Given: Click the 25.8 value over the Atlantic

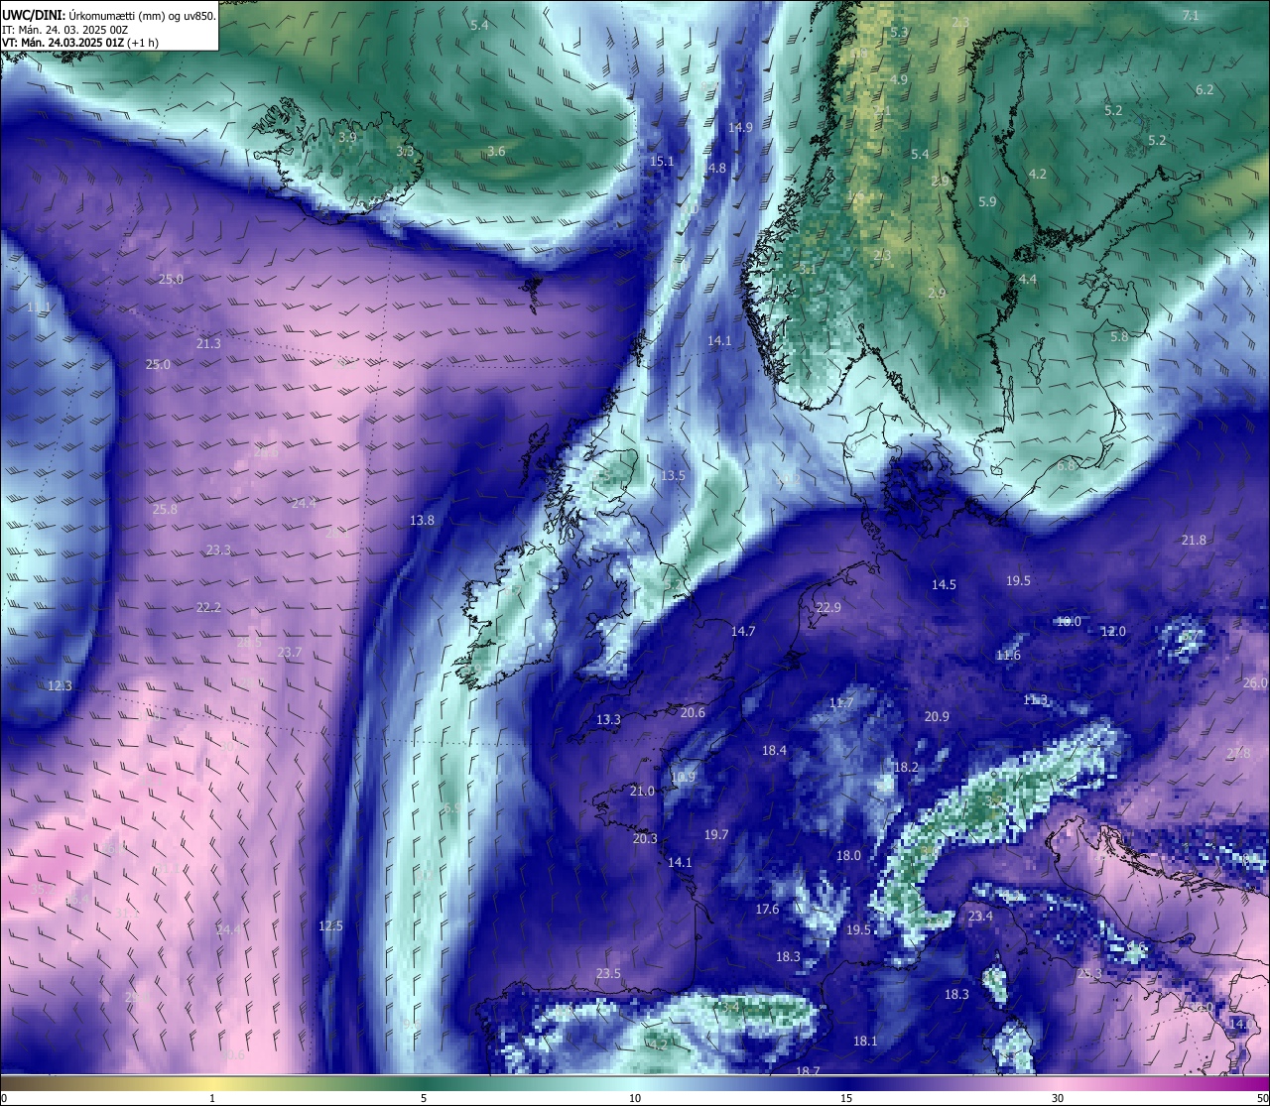Looking at the screenshot, I should tap(165, 509).
